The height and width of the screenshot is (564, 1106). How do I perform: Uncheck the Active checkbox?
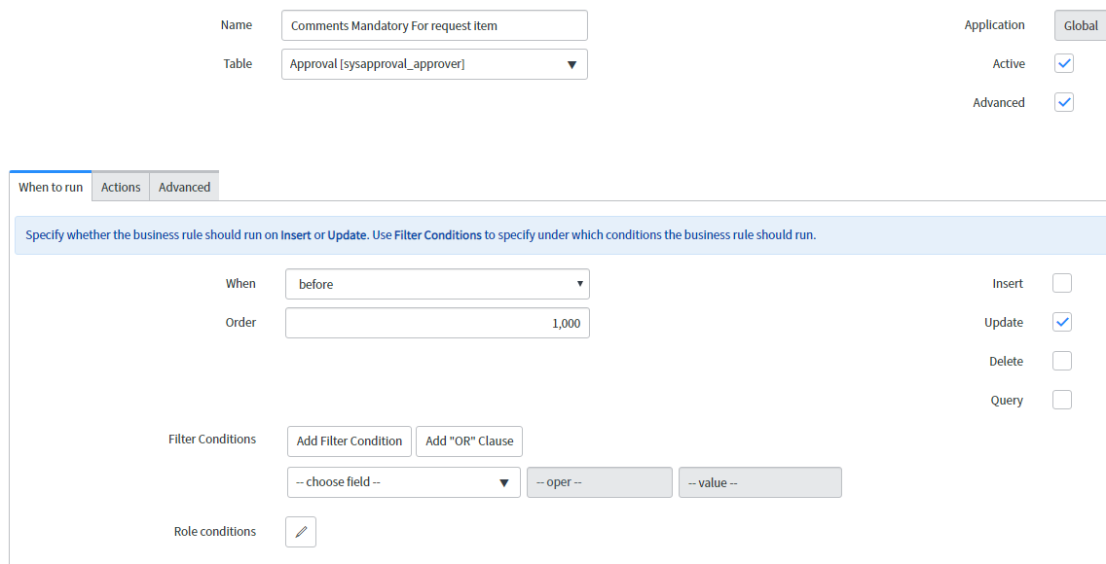(x=1064, y=63)
